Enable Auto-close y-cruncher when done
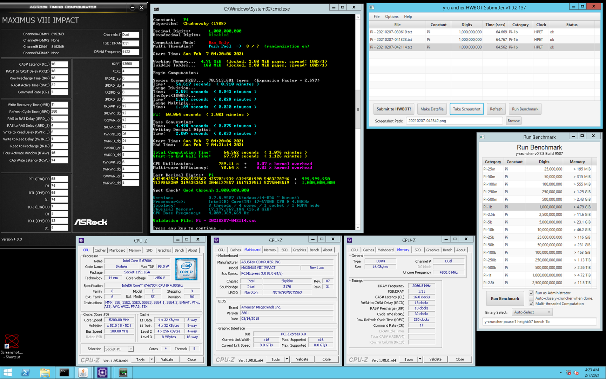 pyautogui.click(x=531, y=298)
